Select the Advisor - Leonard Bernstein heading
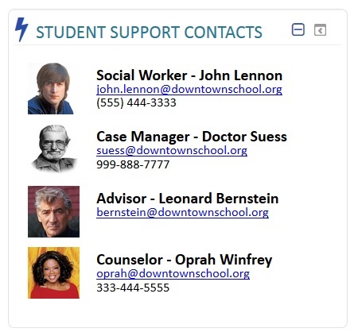This screenshot has width=358, height=336. click(188, 199)
